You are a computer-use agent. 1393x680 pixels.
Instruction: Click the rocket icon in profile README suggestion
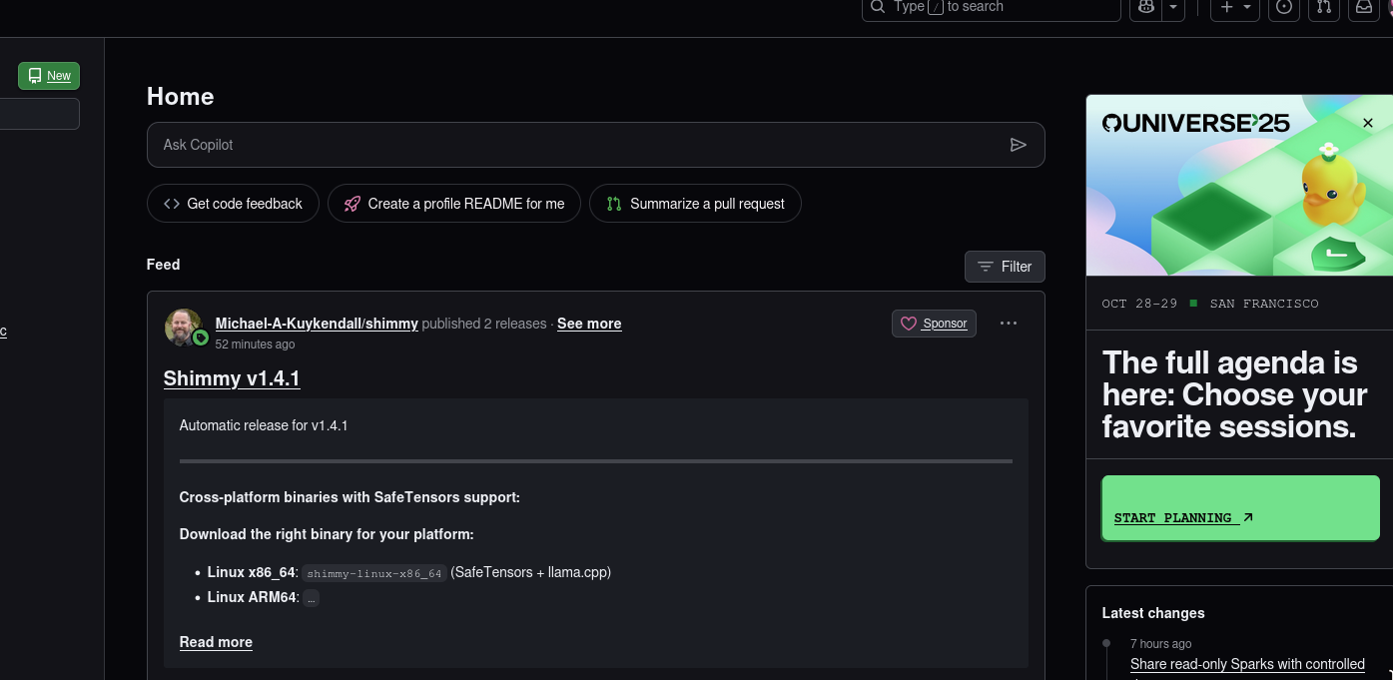click(x=351, y=204)
